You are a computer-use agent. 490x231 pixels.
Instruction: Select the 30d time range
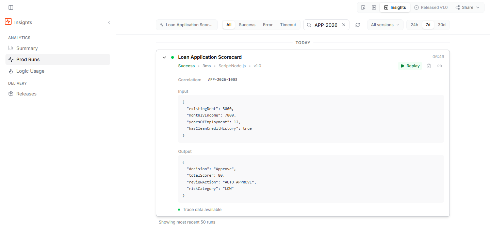pos(442,25)
